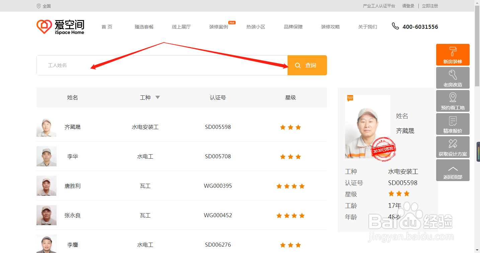
Task: Open 预约看工地 via the location pin icon
Action: click(453, 97)
